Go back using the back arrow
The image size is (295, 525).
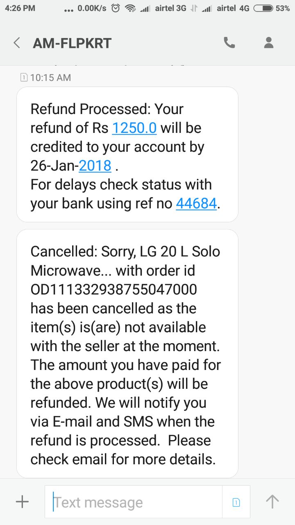(x=17, y=43)
